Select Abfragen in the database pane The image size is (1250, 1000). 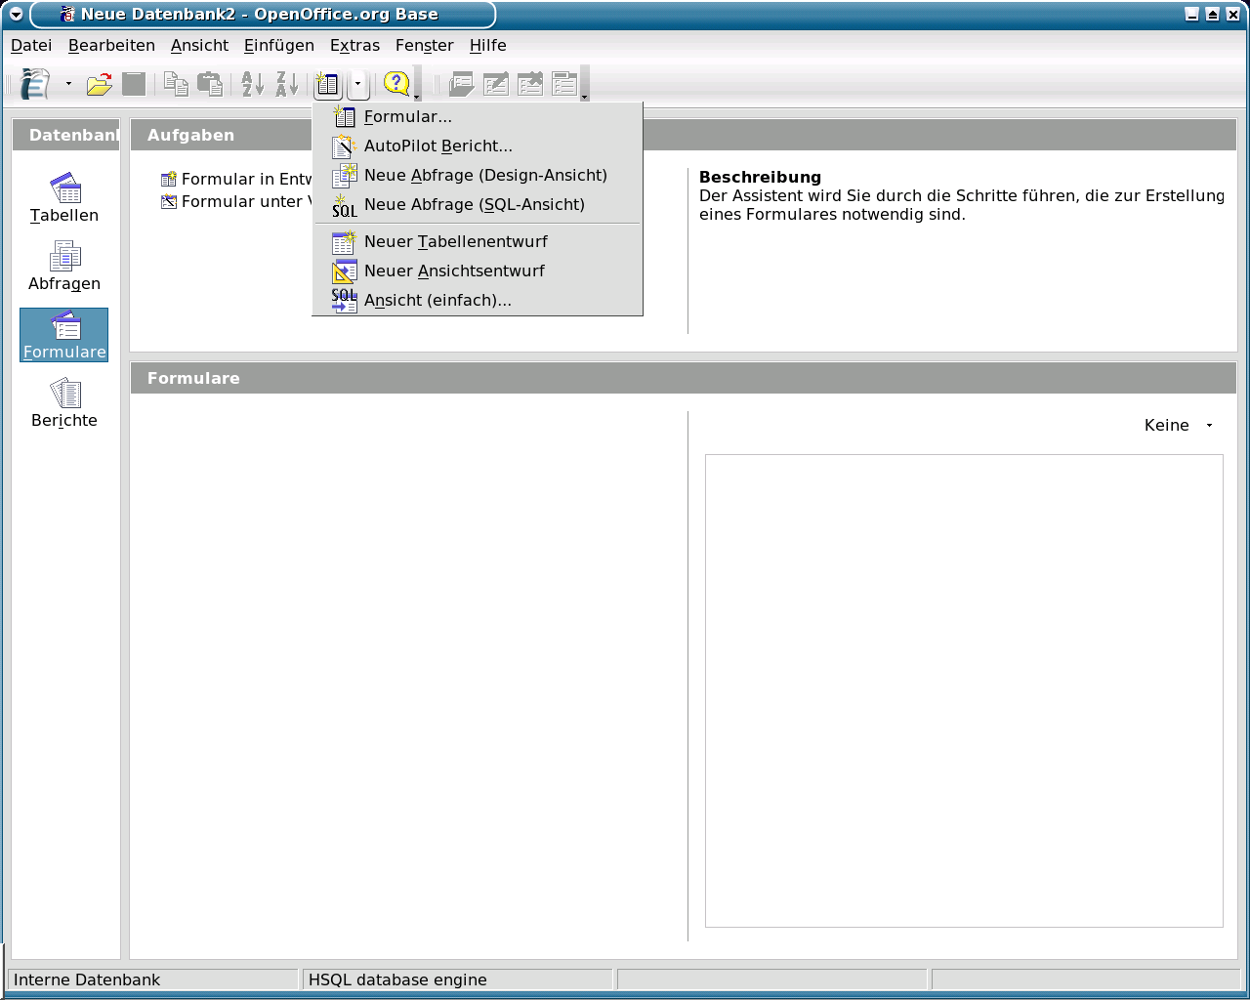tap(64, 267)
